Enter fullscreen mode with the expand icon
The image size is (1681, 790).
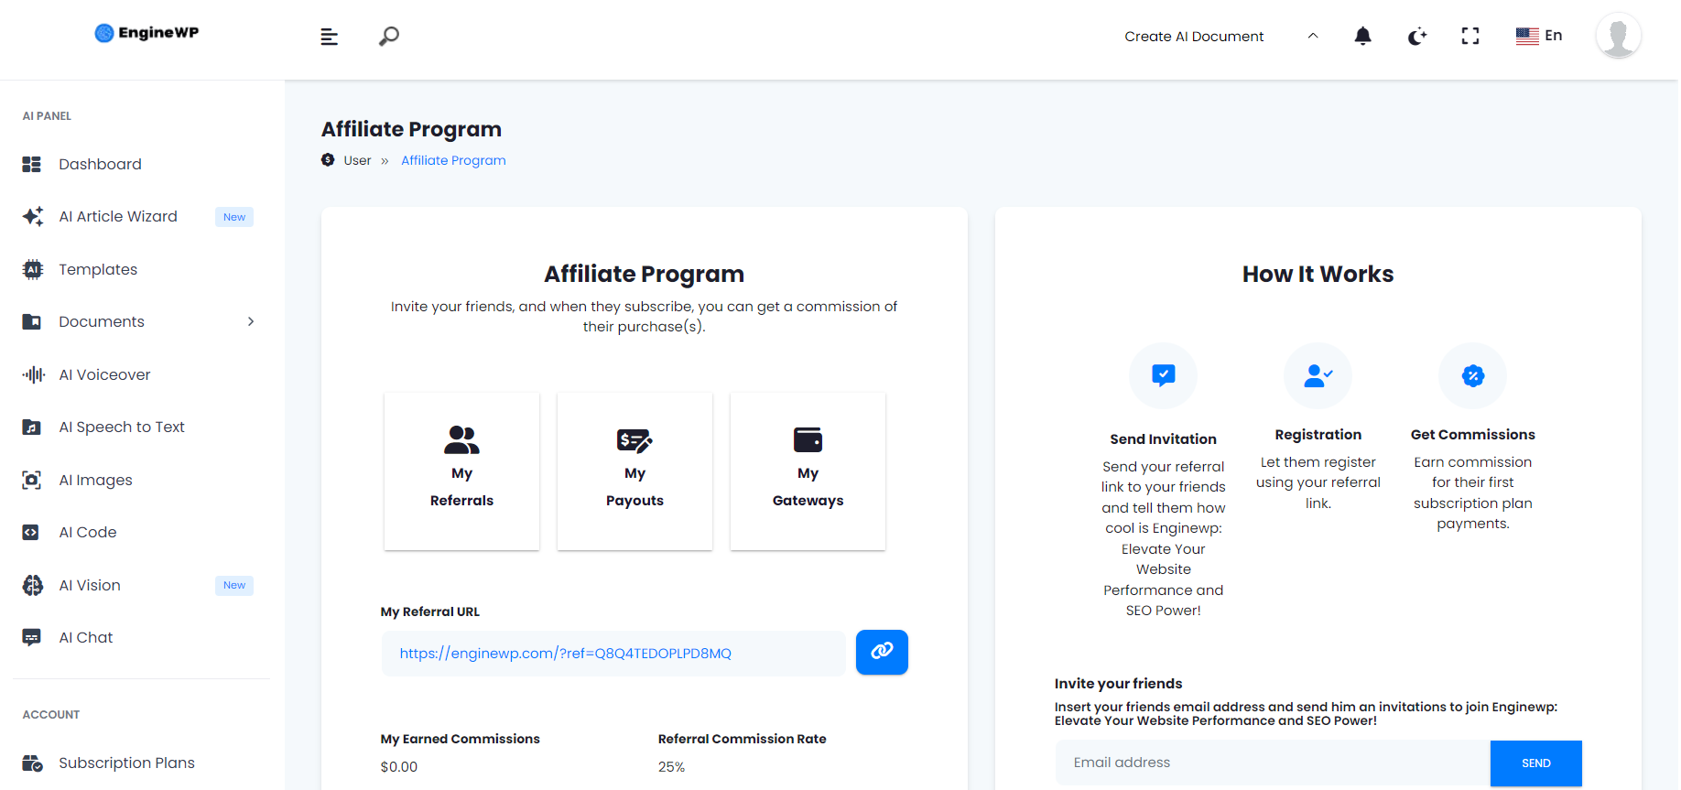coord(1470,36)
